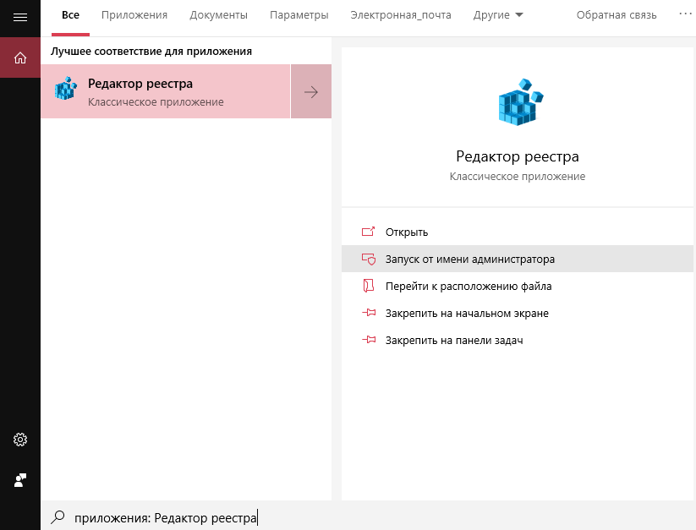The height and width of the screenshot is (530, 696).
Task: Open the three dots more options menu
Action: pos(685,15)
